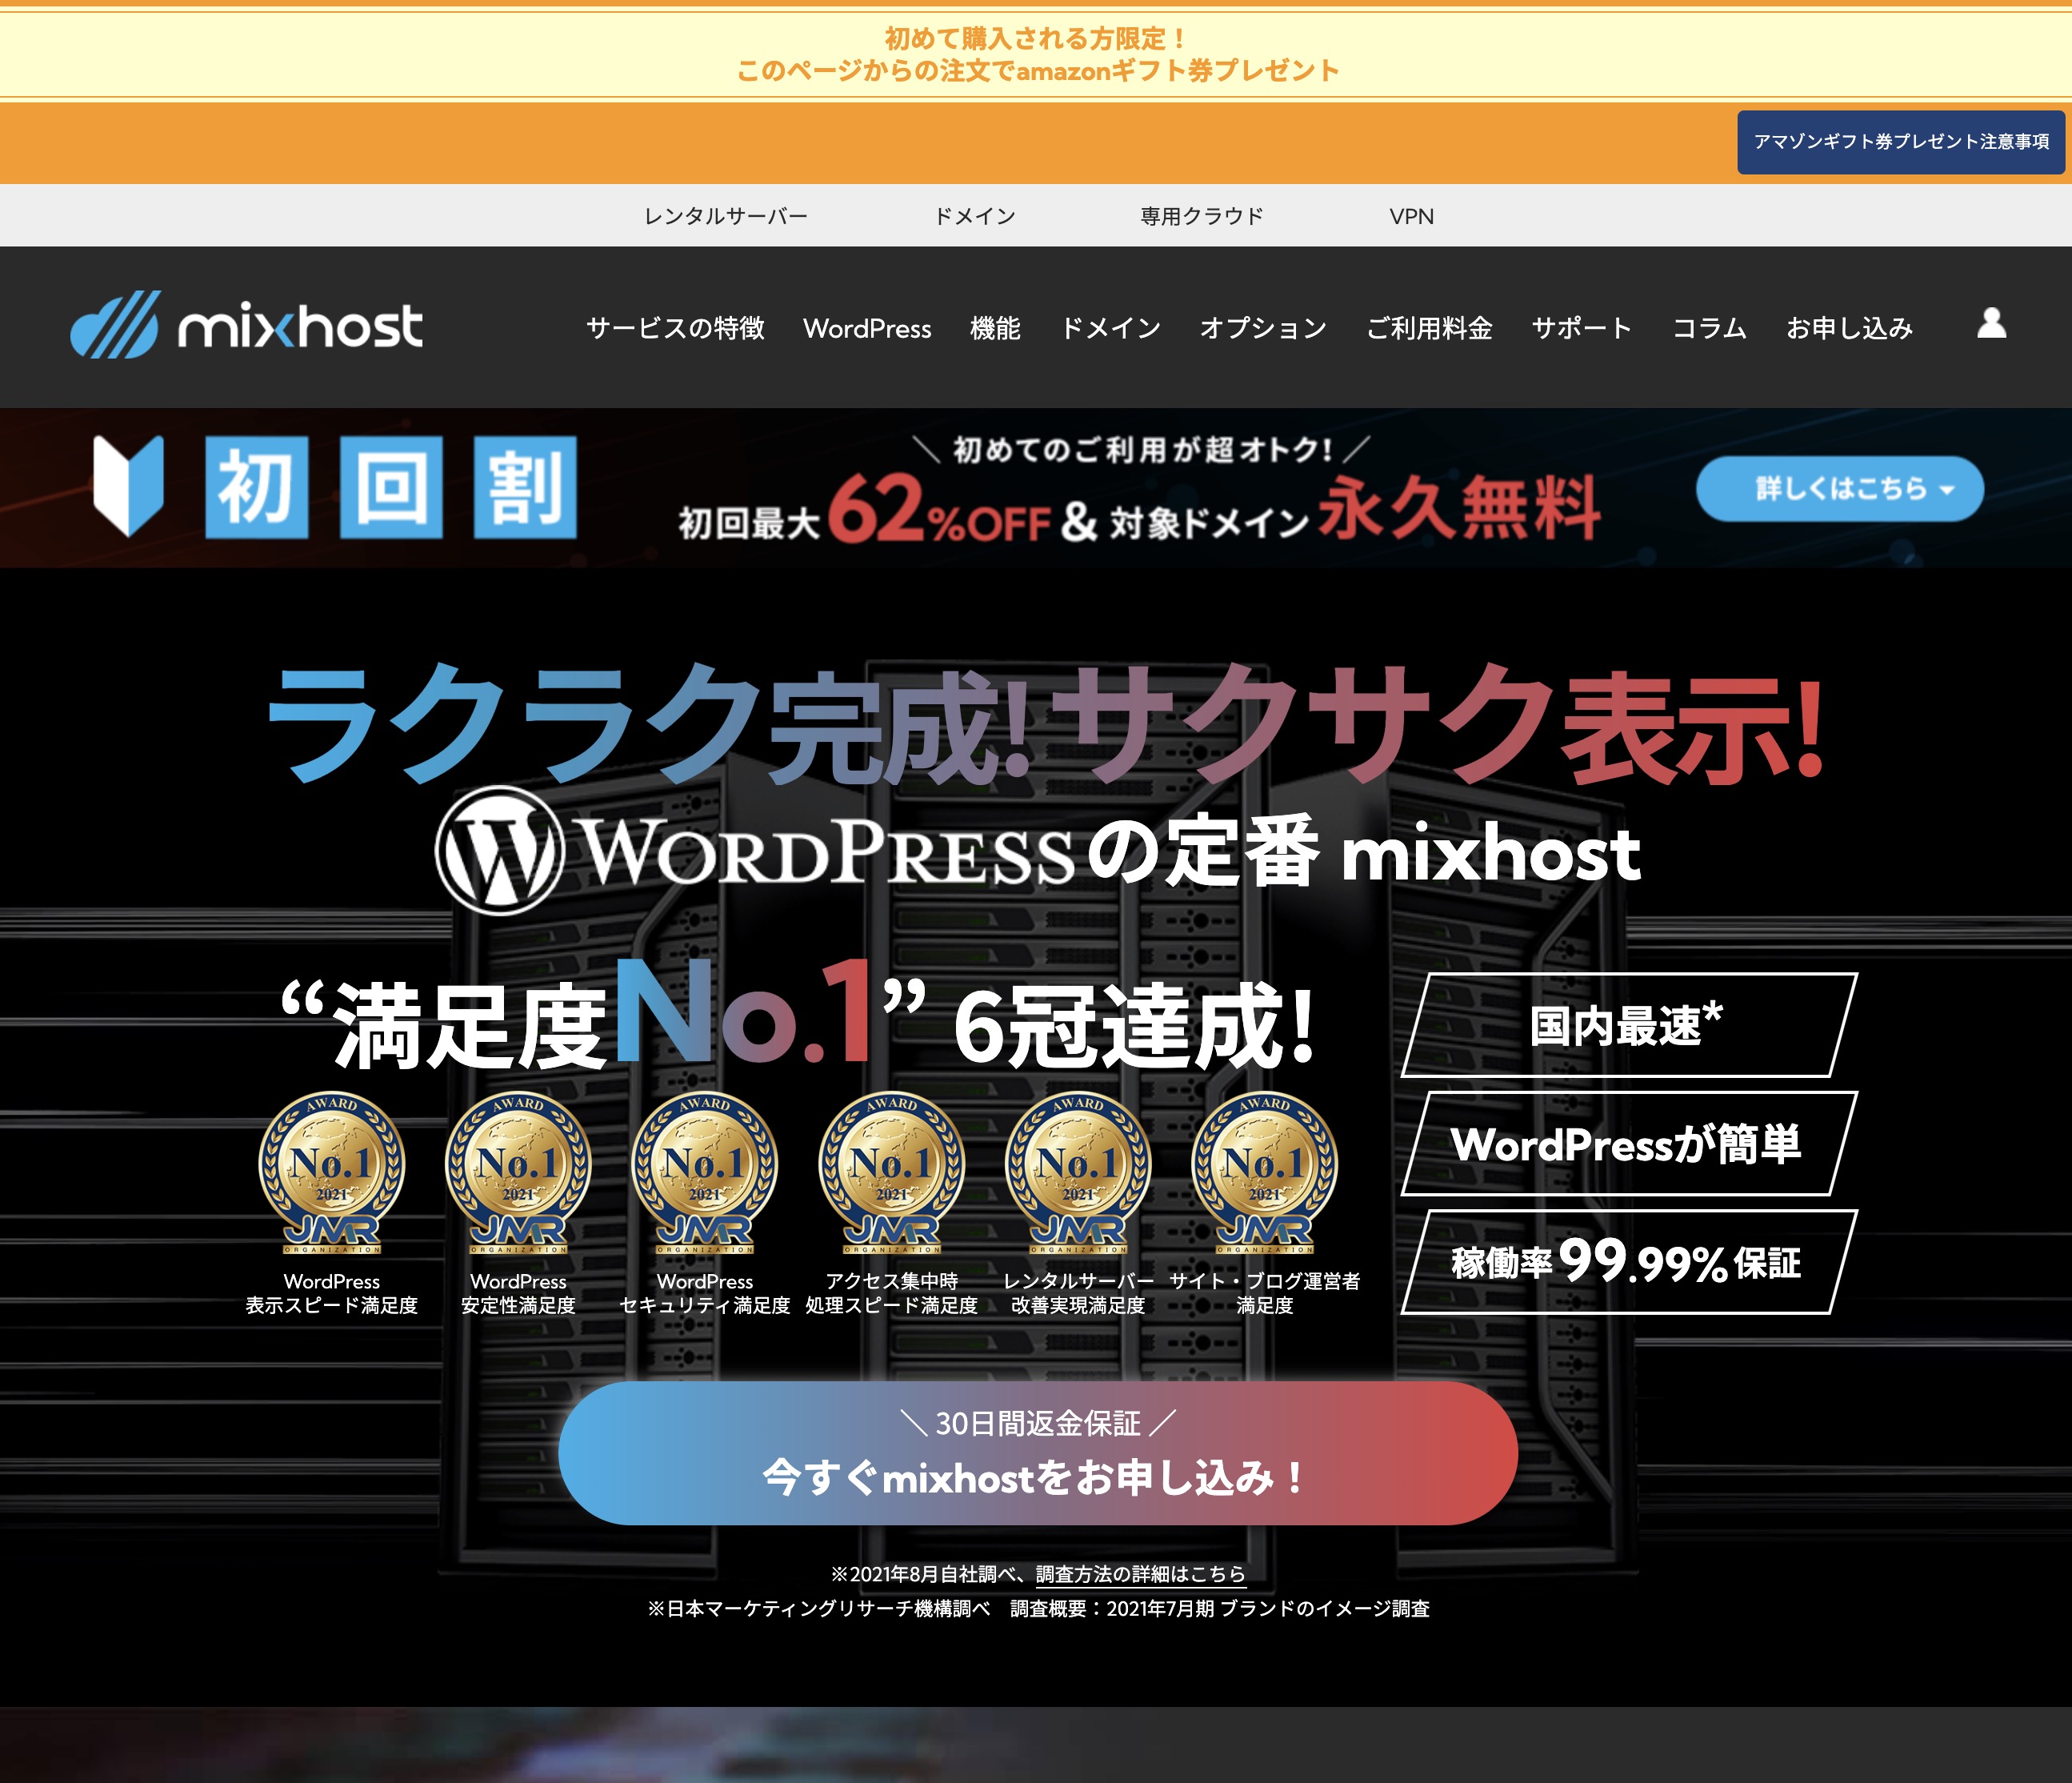This screenshot has height=1783, width=2072.
Task: Click the WordPress安定性満足度 award medal
Action: pos(518,1171)
